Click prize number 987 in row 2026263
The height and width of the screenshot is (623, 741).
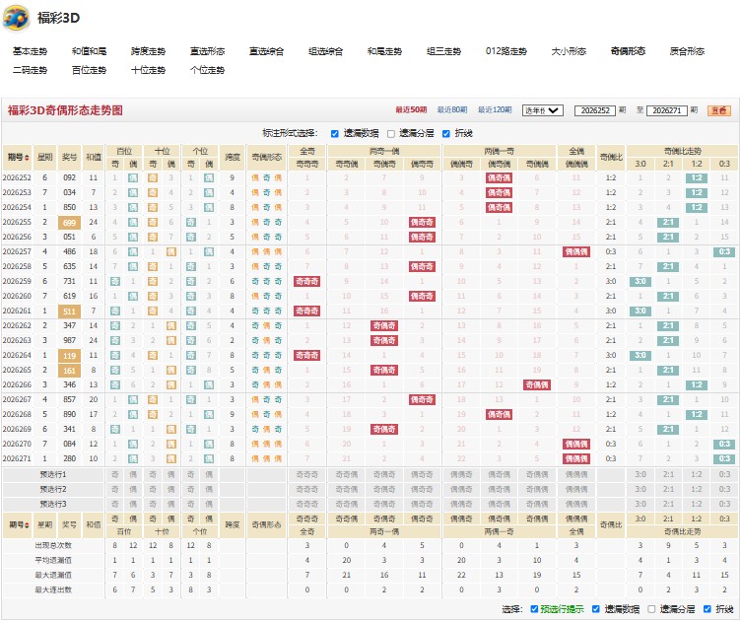(x=69, y=341)
